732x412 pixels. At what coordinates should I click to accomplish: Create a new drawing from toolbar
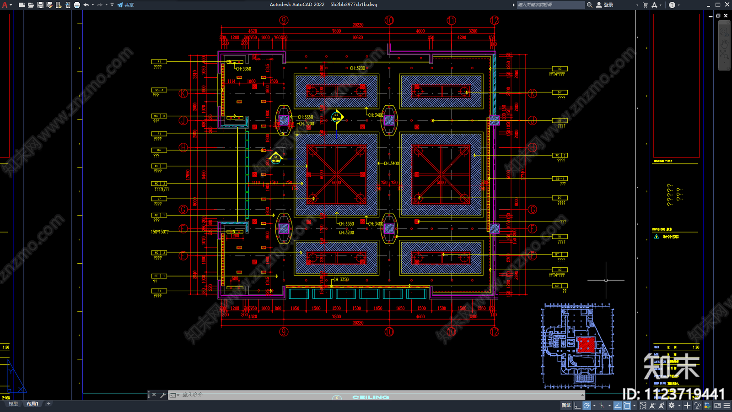point(22,5)
